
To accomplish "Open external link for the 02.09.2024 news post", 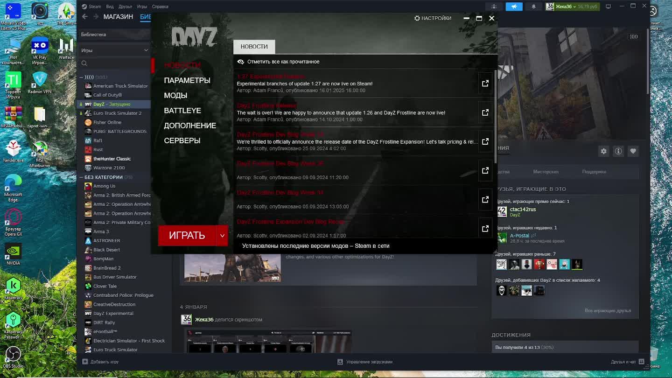I will tap(485, 228).
